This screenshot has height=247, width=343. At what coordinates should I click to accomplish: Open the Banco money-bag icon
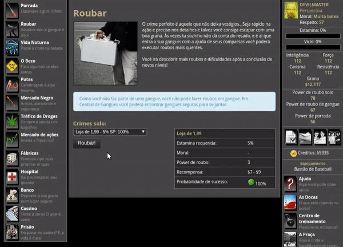click(x=12, y=195)
